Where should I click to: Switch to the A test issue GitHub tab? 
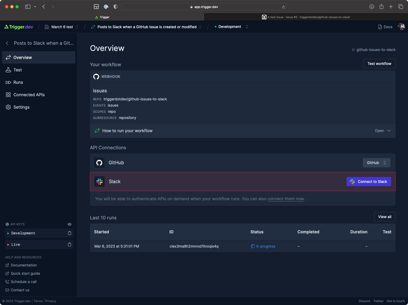(x=306, y=17)
